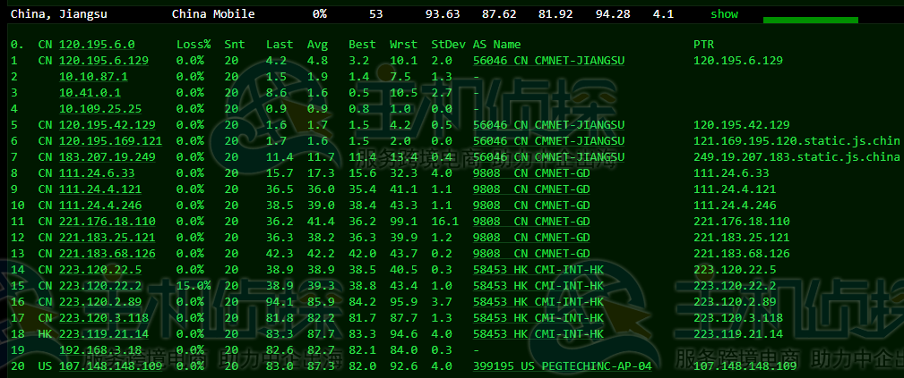Open hop 13 IP link 221.183.68.126
The width and height of the screenshot is (904, 378).
point(108,254)
